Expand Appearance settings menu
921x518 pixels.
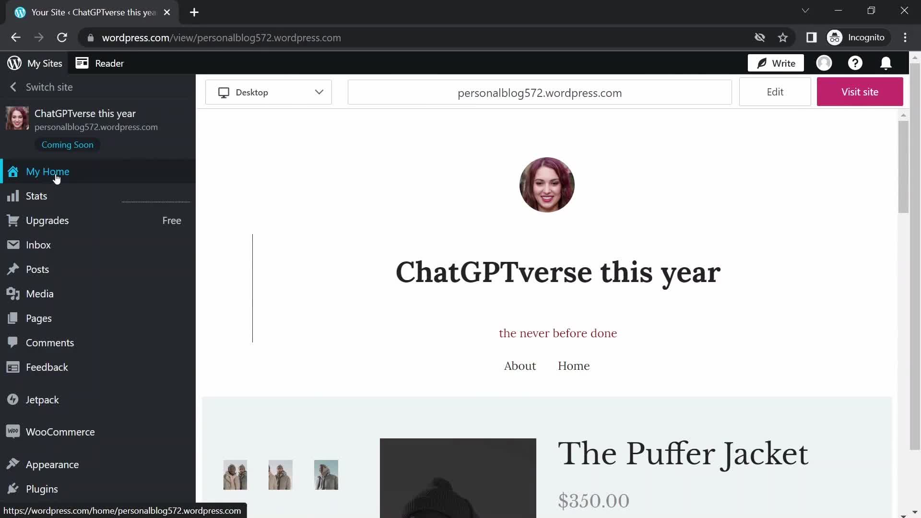pyautogui.click(x=52, y=464)
